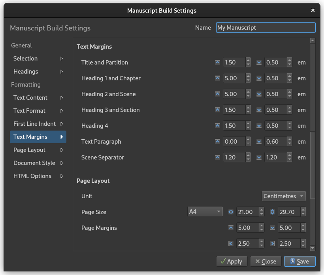Click top margin icon for Text Paragraph

pos(217,142)
